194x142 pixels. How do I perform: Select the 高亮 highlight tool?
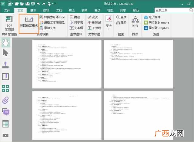(x=93, y=17)
